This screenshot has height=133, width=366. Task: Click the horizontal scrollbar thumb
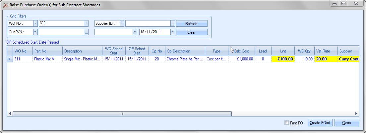click(122, 114)
